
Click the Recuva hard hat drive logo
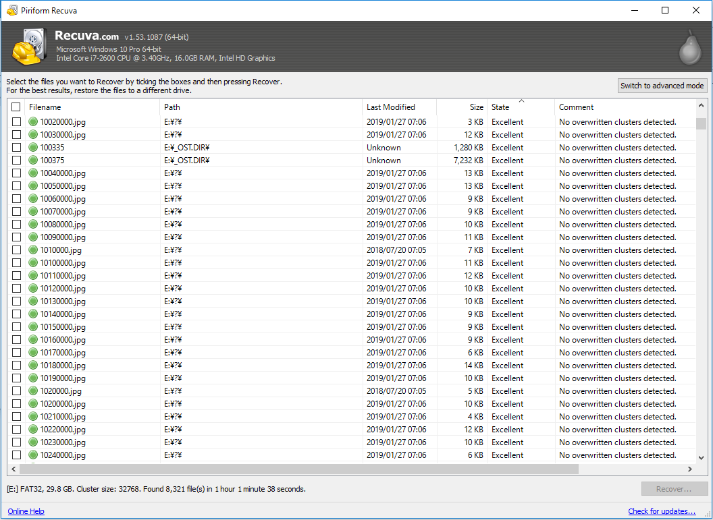click(x=30, y=47)
